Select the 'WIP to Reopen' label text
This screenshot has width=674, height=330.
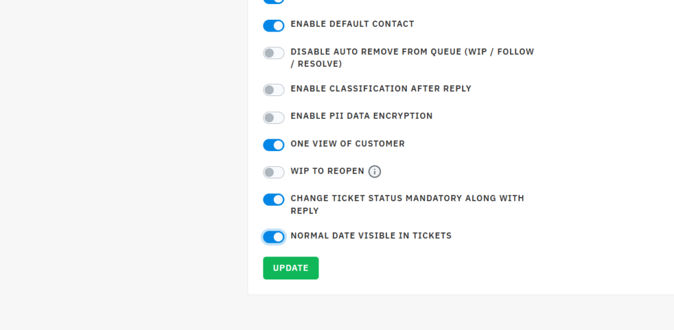[x=327, y=171]
